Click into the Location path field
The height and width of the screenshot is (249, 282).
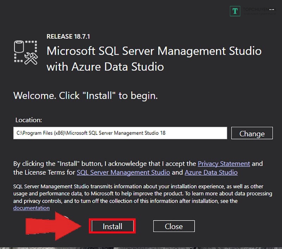[x=120, y=133]
